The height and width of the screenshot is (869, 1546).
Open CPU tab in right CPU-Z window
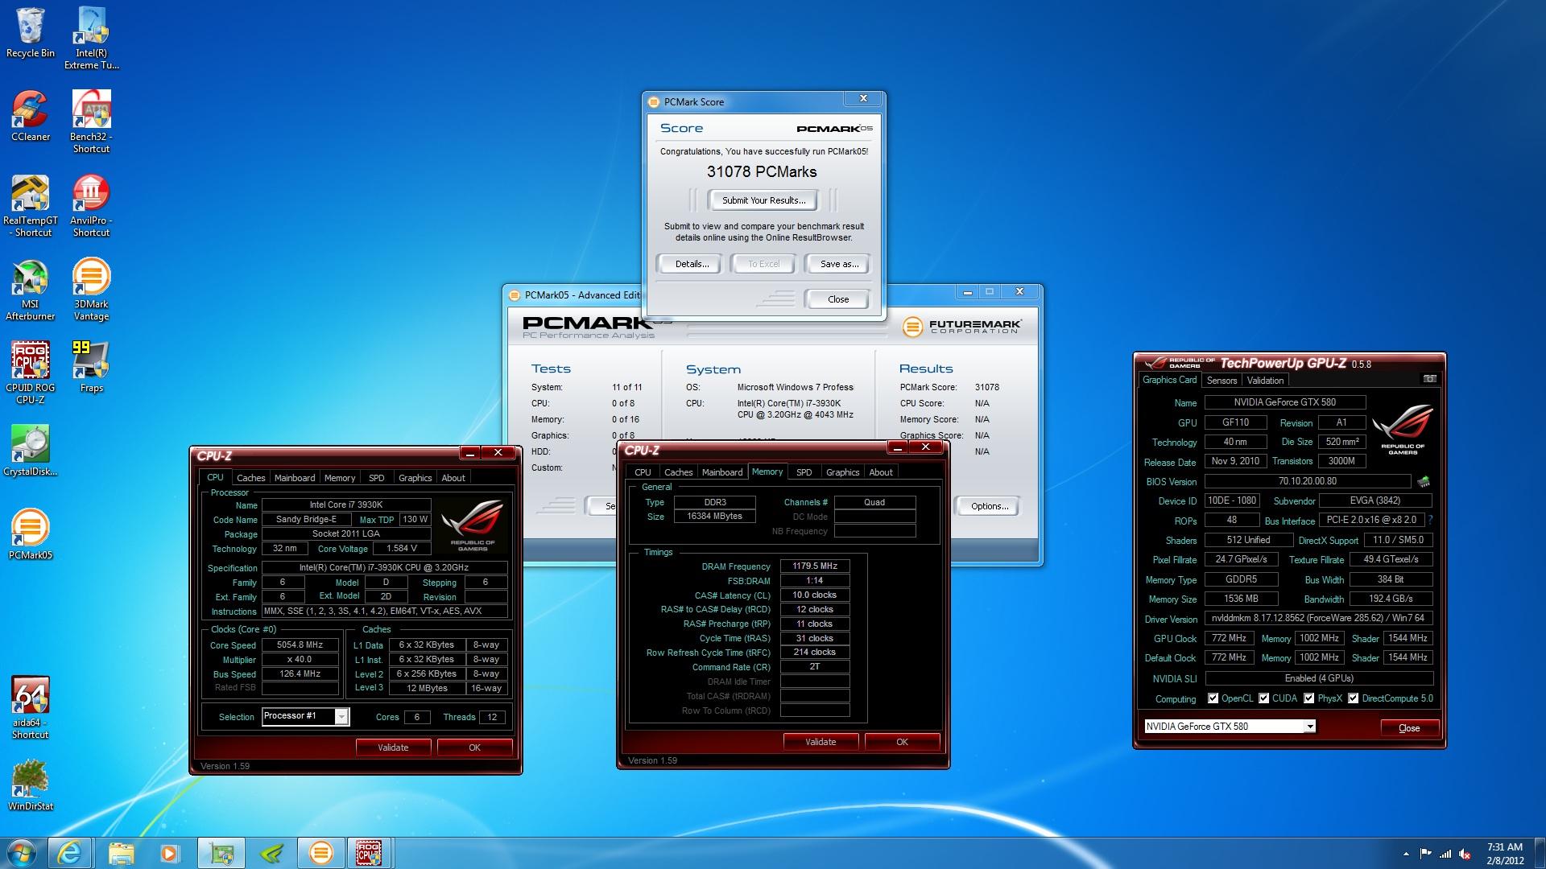(x=643, y=472)
